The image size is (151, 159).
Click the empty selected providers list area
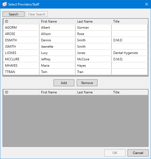point(76,121)
